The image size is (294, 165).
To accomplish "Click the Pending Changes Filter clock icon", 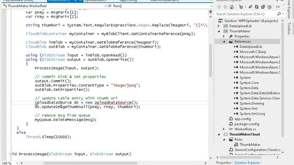I will (x=241, y=7).
